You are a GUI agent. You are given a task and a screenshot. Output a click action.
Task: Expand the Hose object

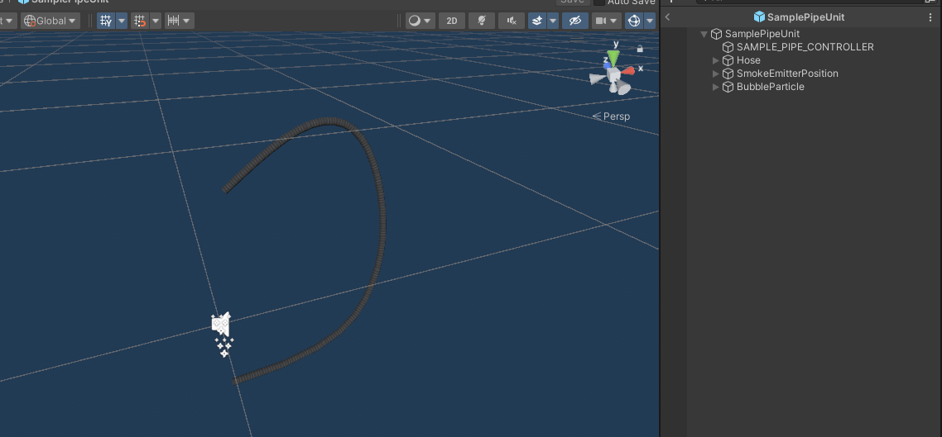click(715, 60)
